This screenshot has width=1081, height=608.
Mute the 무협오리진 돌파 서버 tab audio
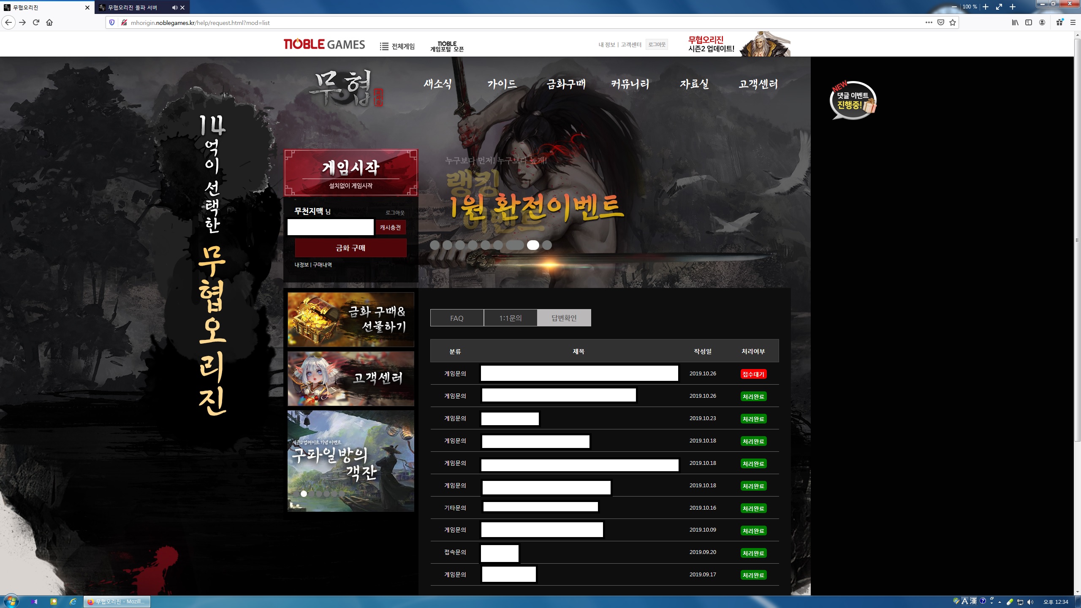pyautogui.click(x=174, y=8)
